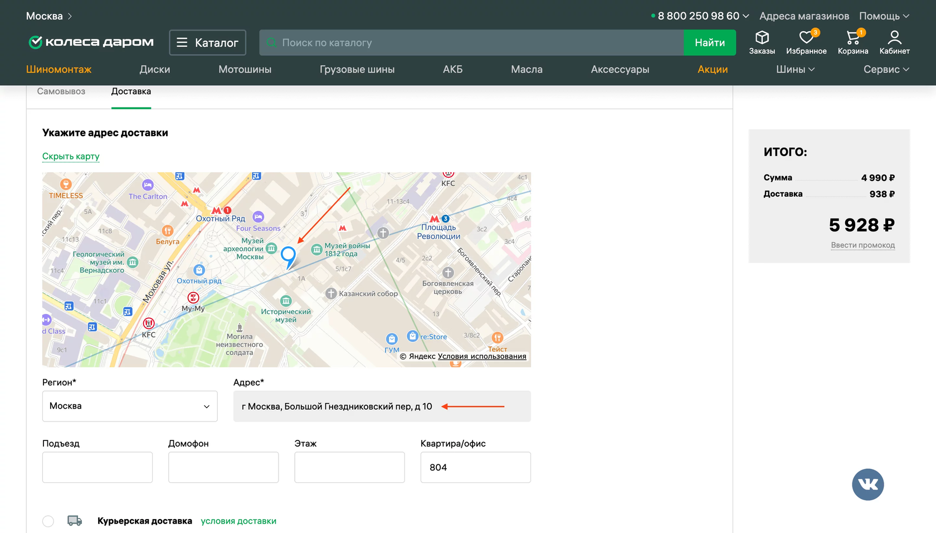Click Геологический музей им. Вернадского marker
Image resolution: width=936 pixels, height=533 pixels.
coord(133,262)
